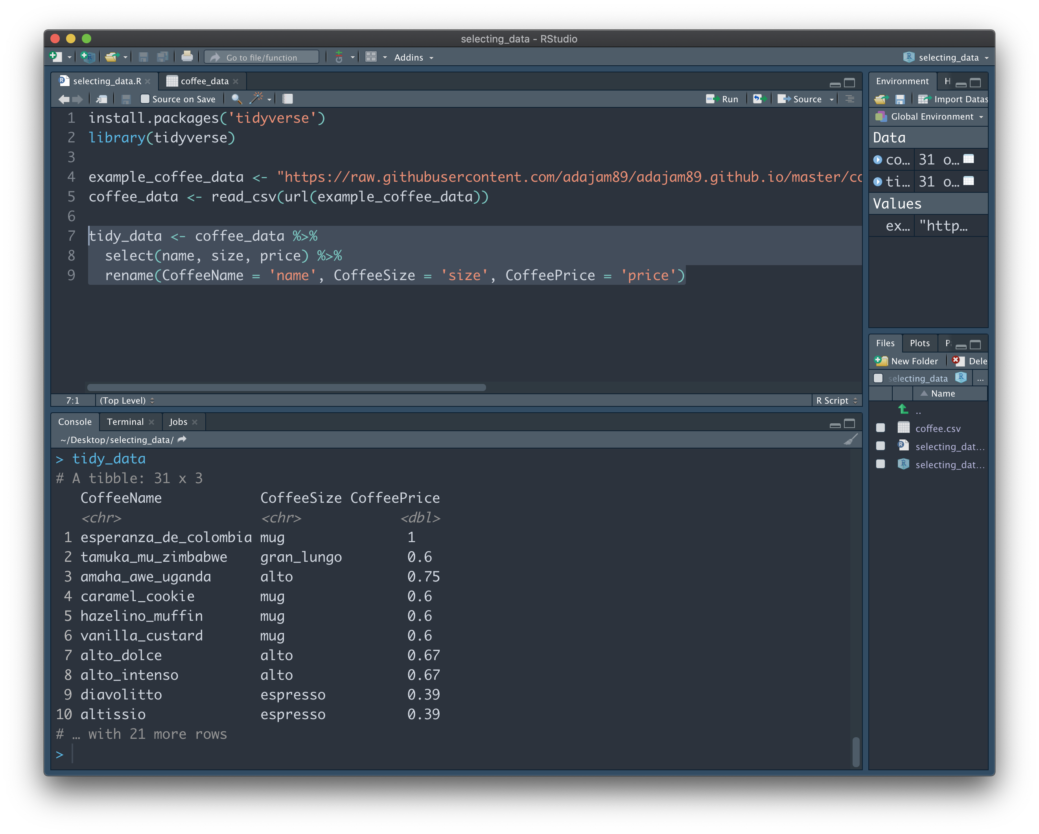Click the workspace panes grid icon
Screen dimensions: 1039x834
pyautogui.click(x=370, y=57)
